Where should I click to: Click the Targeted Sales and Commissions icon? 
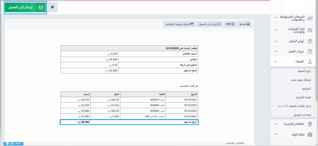pyautogui.click(x=310, y=18)
